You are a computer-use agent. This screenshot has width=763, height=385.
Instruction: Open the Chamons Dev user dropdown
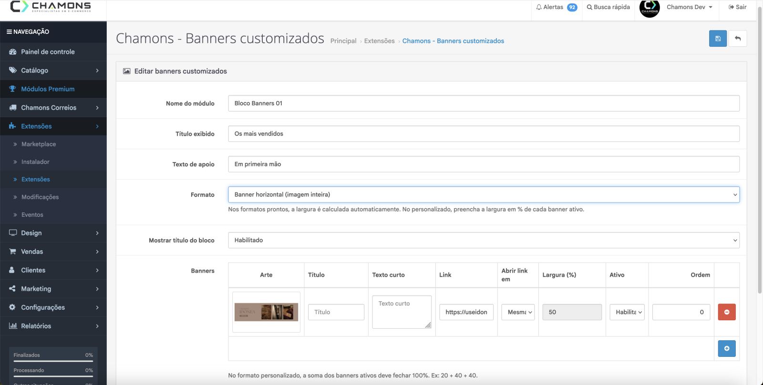[x=690, y=7]
